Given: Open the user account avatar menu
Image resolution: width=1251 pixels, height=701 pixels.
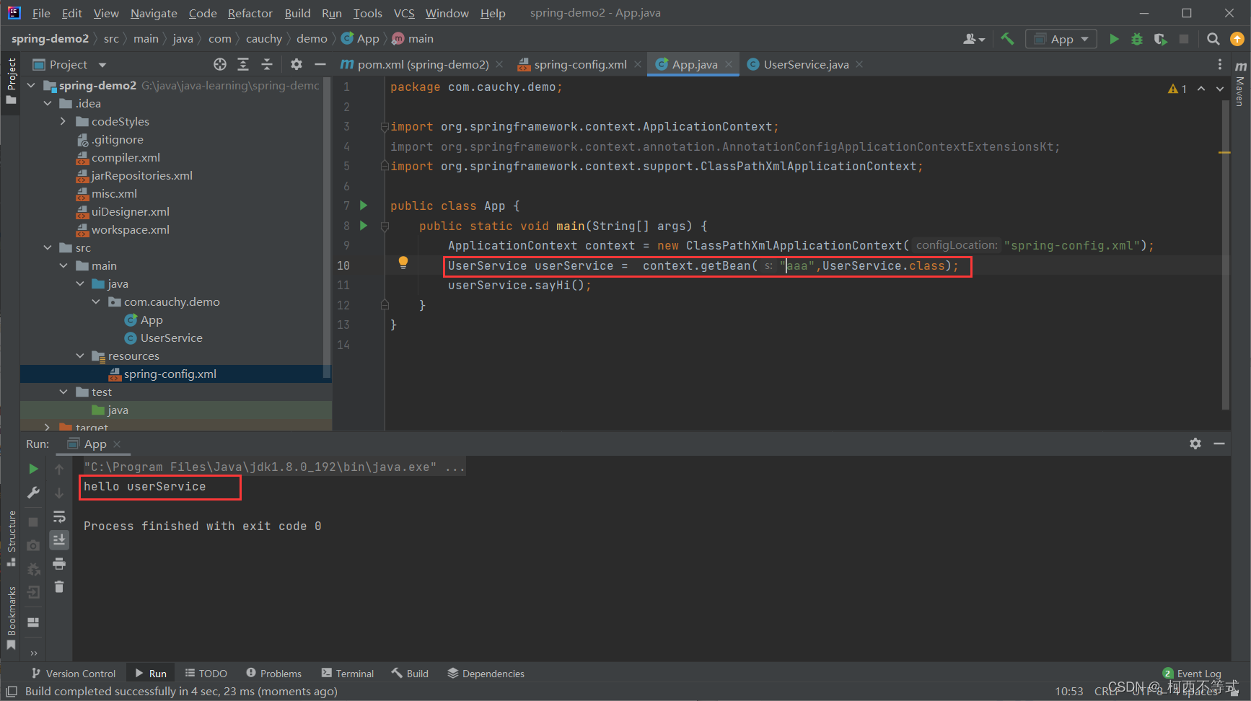Looking at the screenshot, I should point(974,39).
